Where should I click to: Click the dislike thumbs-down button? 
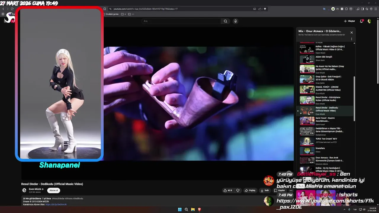tap(238, 191)
